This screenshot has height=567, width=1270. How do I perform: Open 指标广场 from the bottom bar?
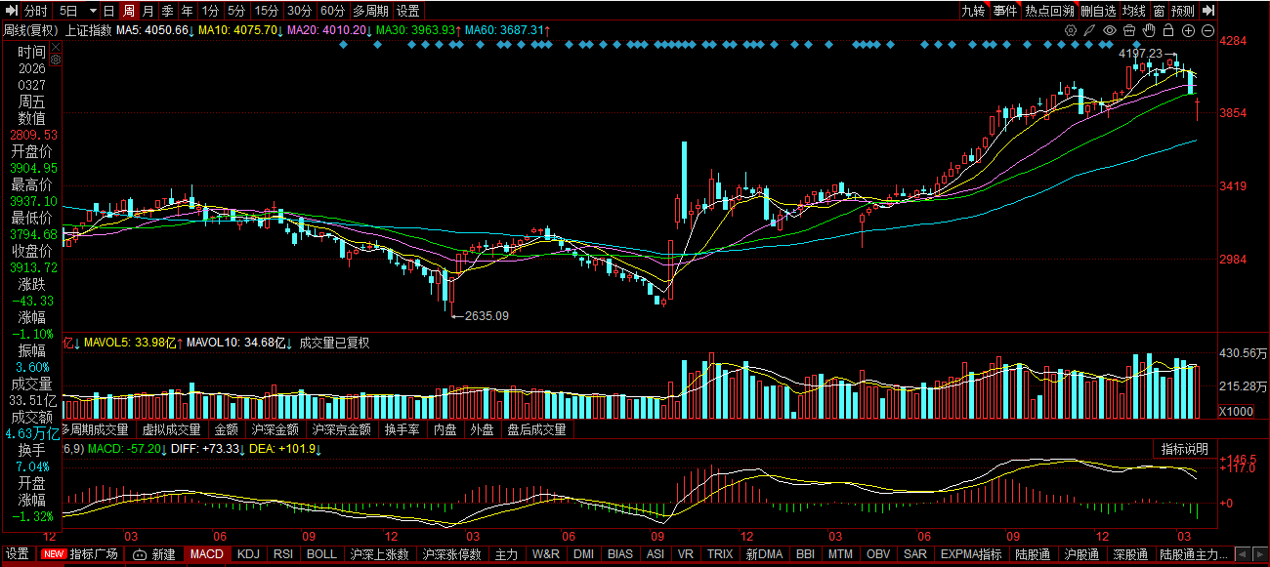(94, 554)
